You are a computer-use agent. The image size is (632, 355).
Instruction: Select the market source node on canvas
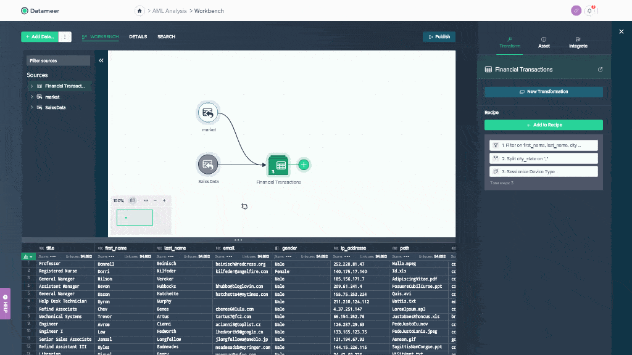[x=208, y=112]
